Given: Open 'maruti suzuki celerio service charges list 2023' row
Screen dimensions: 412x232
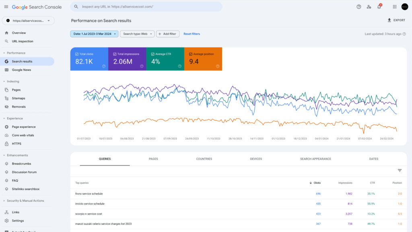Looking at the screenshot, I should pos(238,224).
